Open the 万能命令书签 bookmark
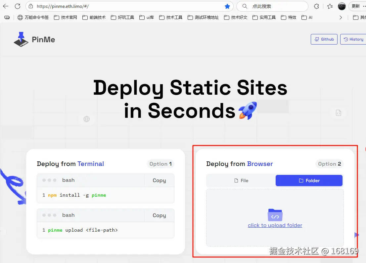The image size is (366, 263). [x=33, y=17]
